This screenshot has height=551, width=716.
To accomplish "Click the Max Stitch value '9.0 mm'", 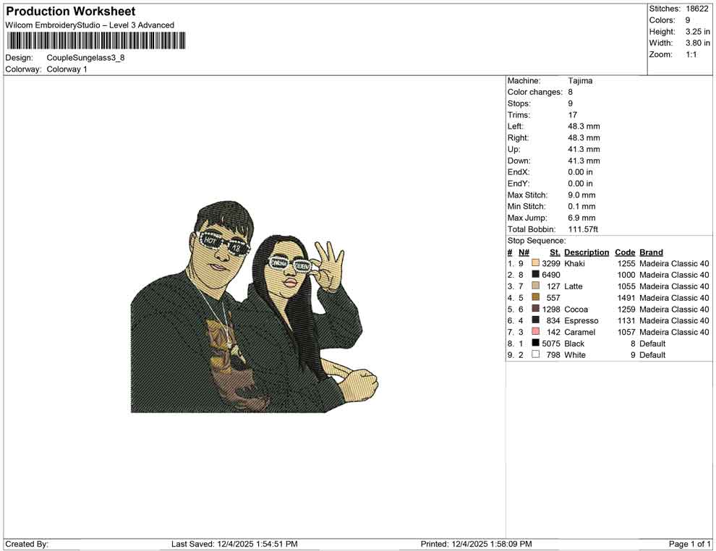I will 581,195.
